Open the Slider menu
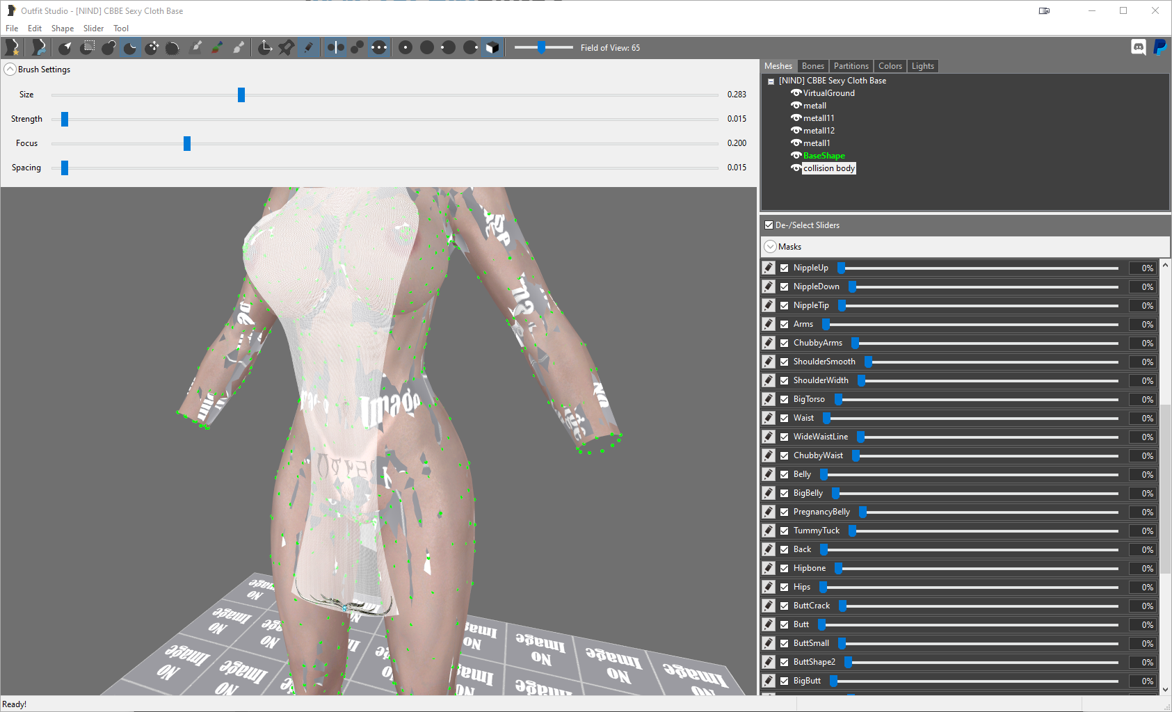Image resolution: width=1172 pixels, height=712 pixels. [93, 29]
